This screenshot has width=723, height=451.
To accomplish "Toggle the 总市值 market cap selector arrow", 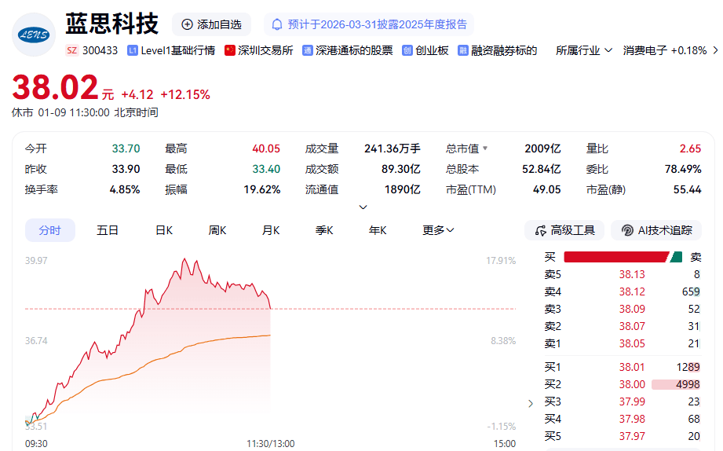I will tap(484, 148).
